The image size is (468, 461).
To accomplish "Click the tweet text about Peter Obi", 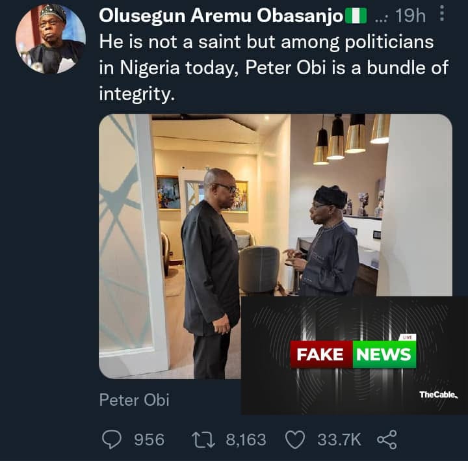I will (x=274, y=68).
